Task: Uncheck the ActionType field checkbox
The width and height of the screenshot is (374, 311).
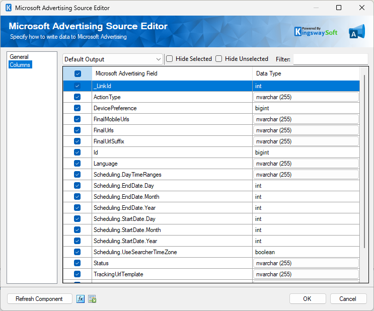Action: tap(78, 97)
